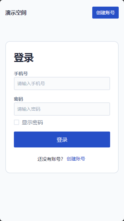Select the large 登录 heading

pos(24,58)
